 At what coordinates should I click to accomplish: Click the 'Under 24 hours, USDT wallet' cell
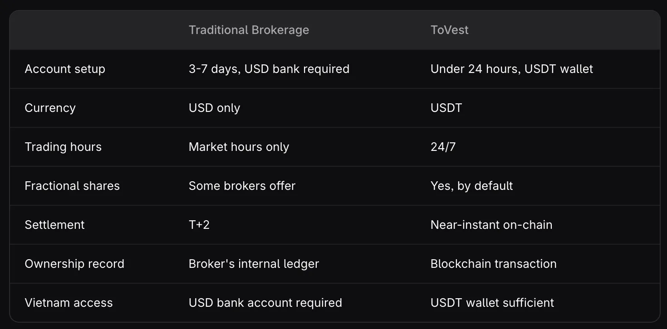(512, 69)
